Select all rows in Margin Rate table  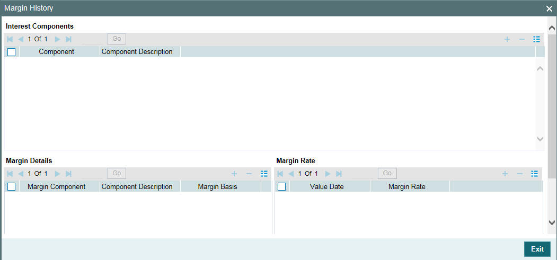[x=282, y=186]
